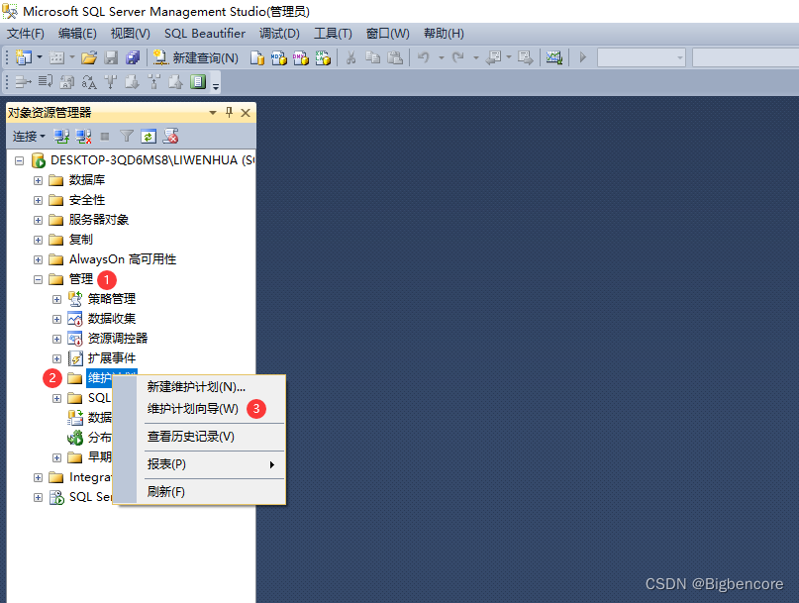
Task: Open the 工具(T) menu
Action: [333, 34]
